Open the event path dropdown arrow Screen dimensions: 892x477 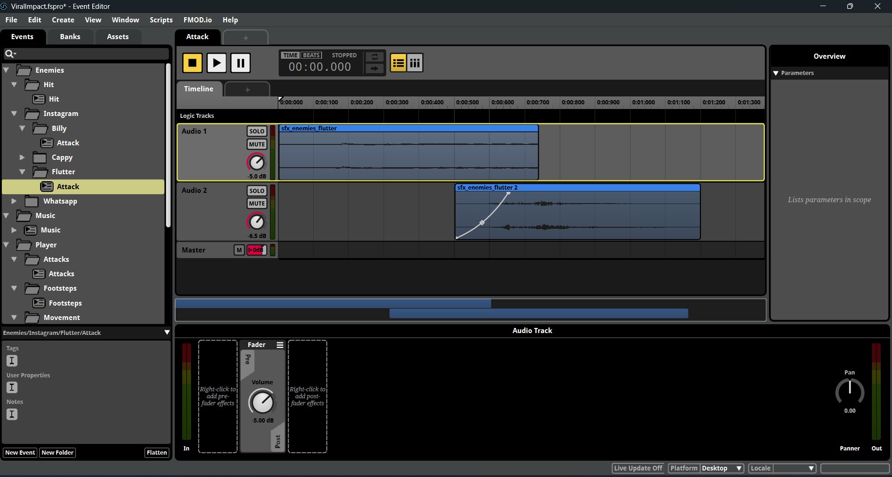point(167,333)
